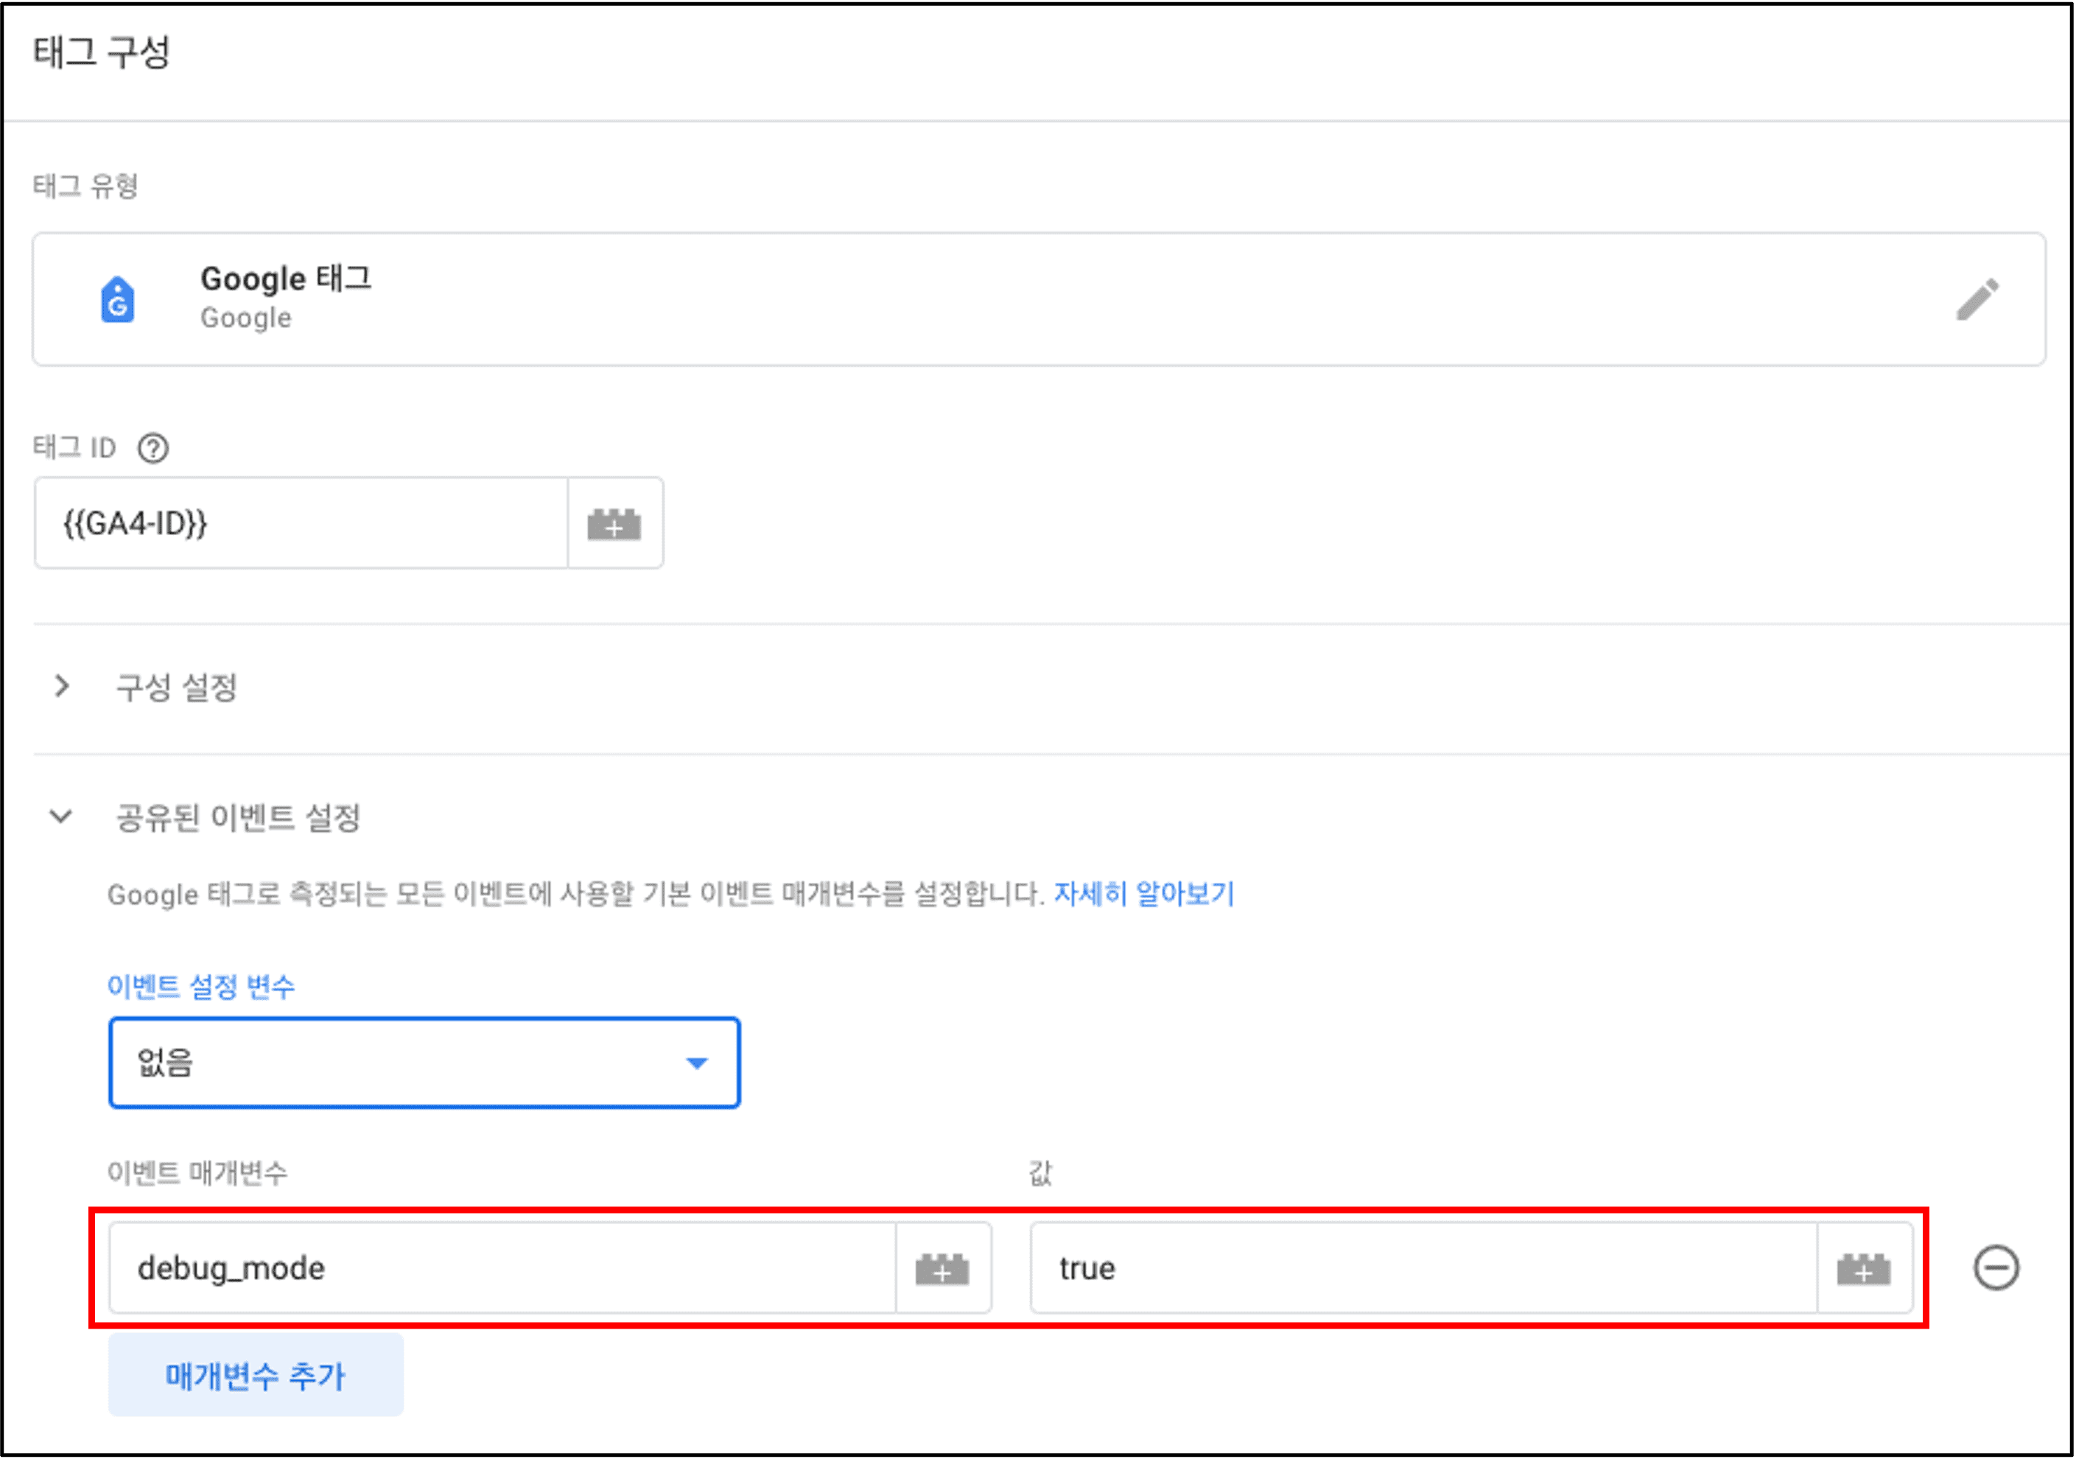Click the true value input field
Image resolution: width=2076 pixels, height=1459 pixels.
click(1424, 1268)
